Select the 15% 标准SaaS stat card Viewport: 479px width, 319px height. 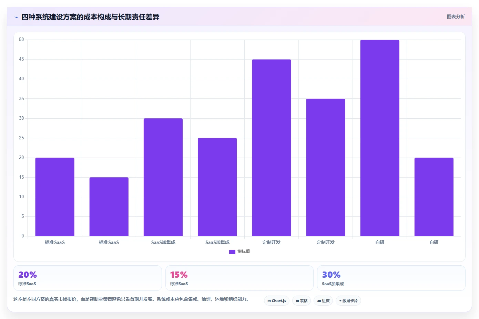pyautogui.click(x=239, y=278)
